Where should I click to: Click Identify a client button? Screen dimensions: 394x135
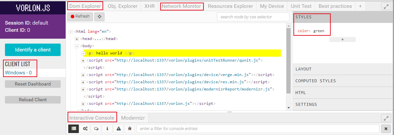pyautogui.click(x=33, y=50)
